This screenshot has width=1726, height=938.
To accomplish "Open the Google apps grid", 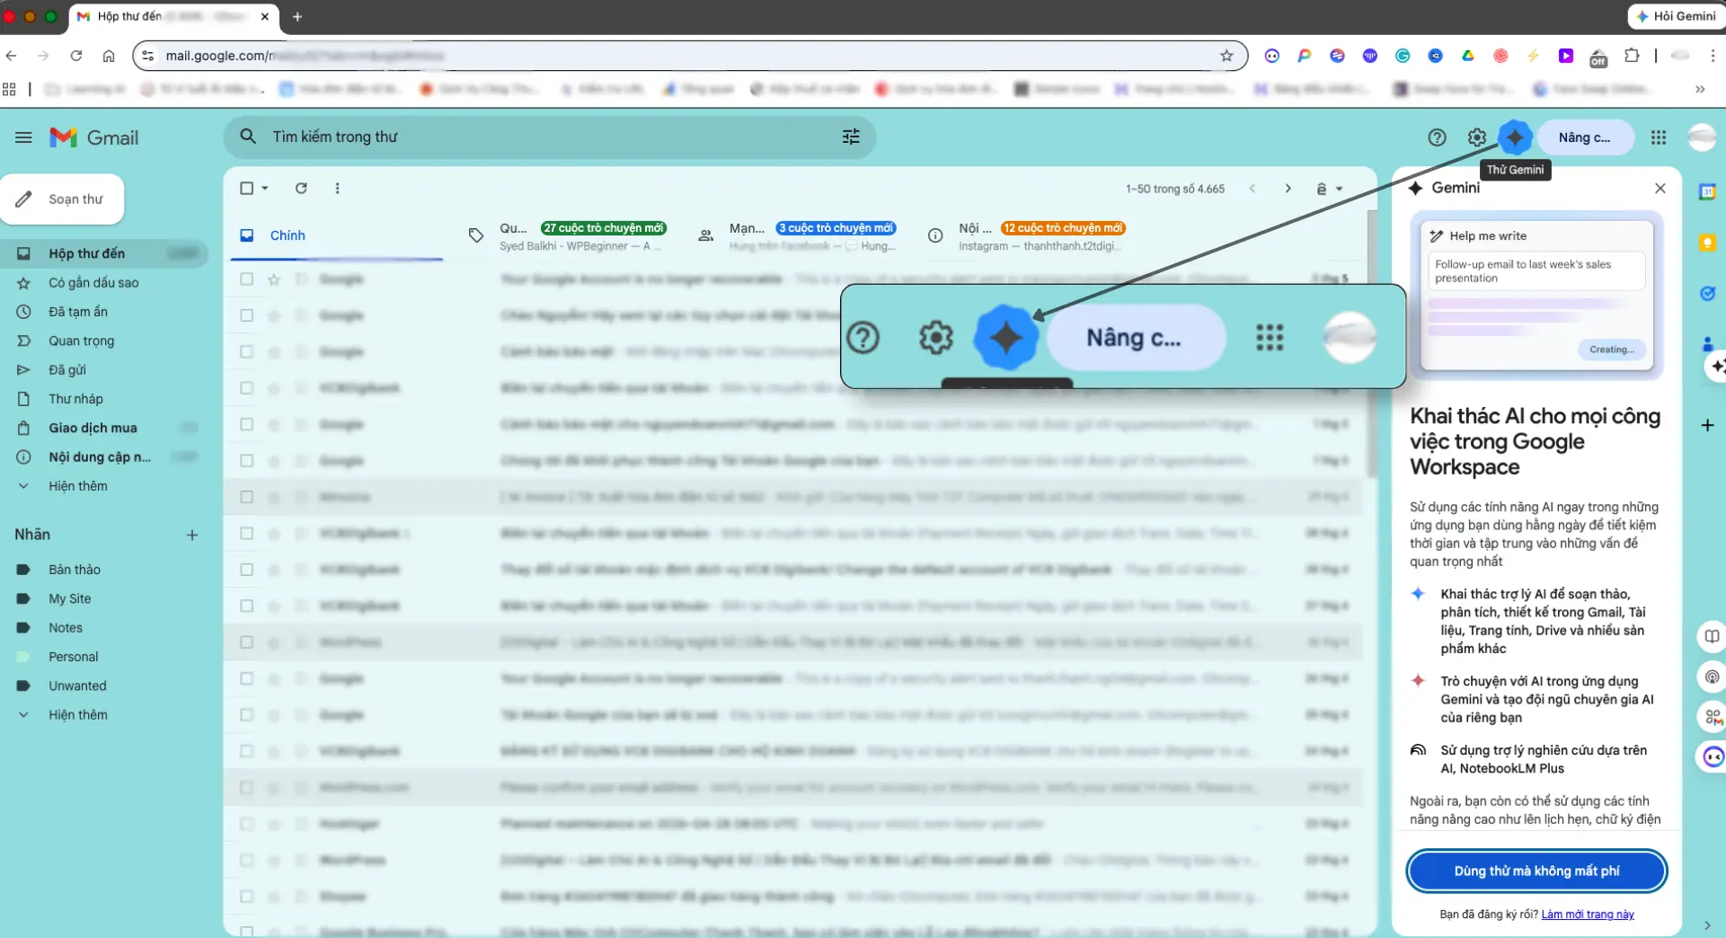I will [1658, 137].
